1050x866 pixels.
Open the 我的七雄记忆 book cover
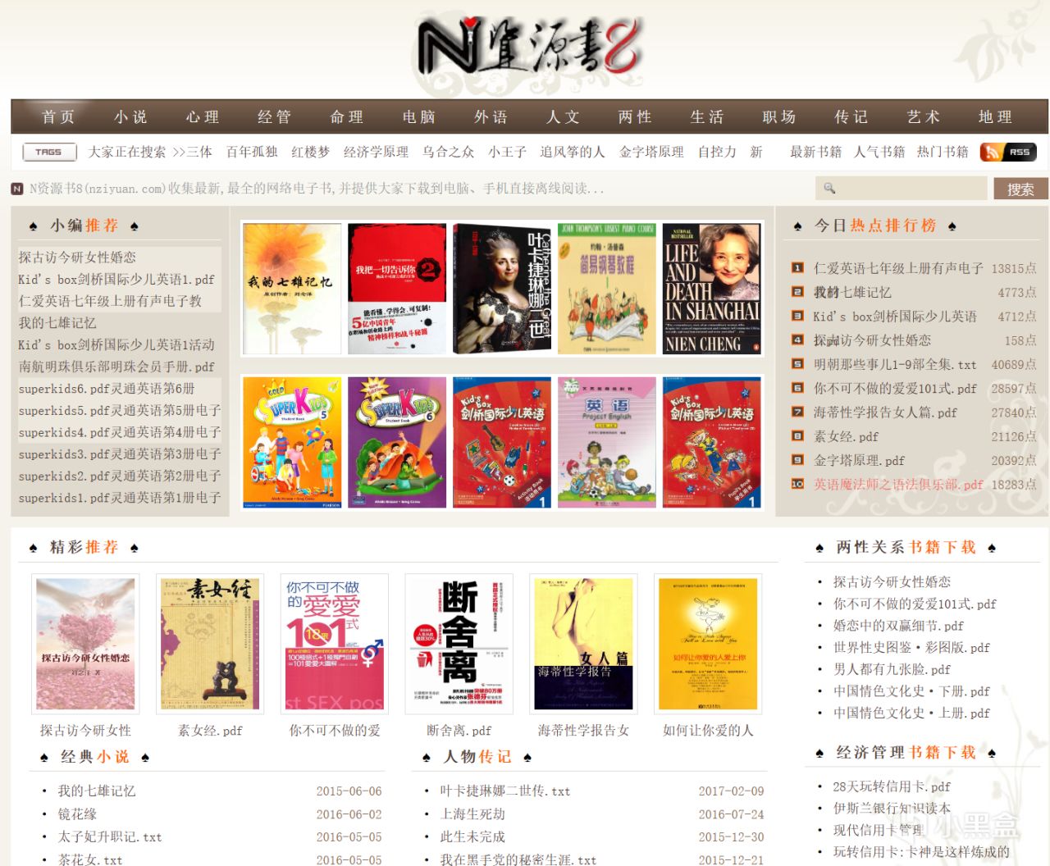click(x=291, y=289)
